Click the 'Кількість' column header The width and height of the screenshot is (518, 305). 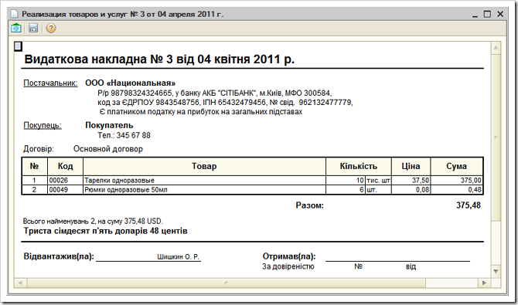coord(359,166)
